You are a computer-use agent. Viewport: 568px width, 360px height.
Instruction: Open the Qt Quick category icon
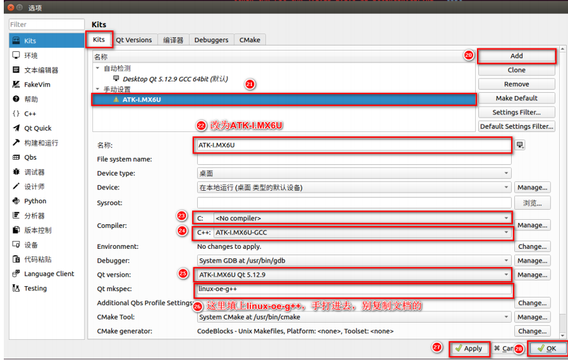click(16, 128)
